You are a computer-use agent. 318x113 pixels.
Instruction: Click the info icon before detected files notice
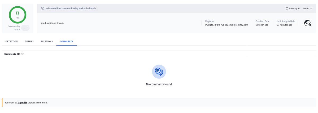click(x=43, y=8)
